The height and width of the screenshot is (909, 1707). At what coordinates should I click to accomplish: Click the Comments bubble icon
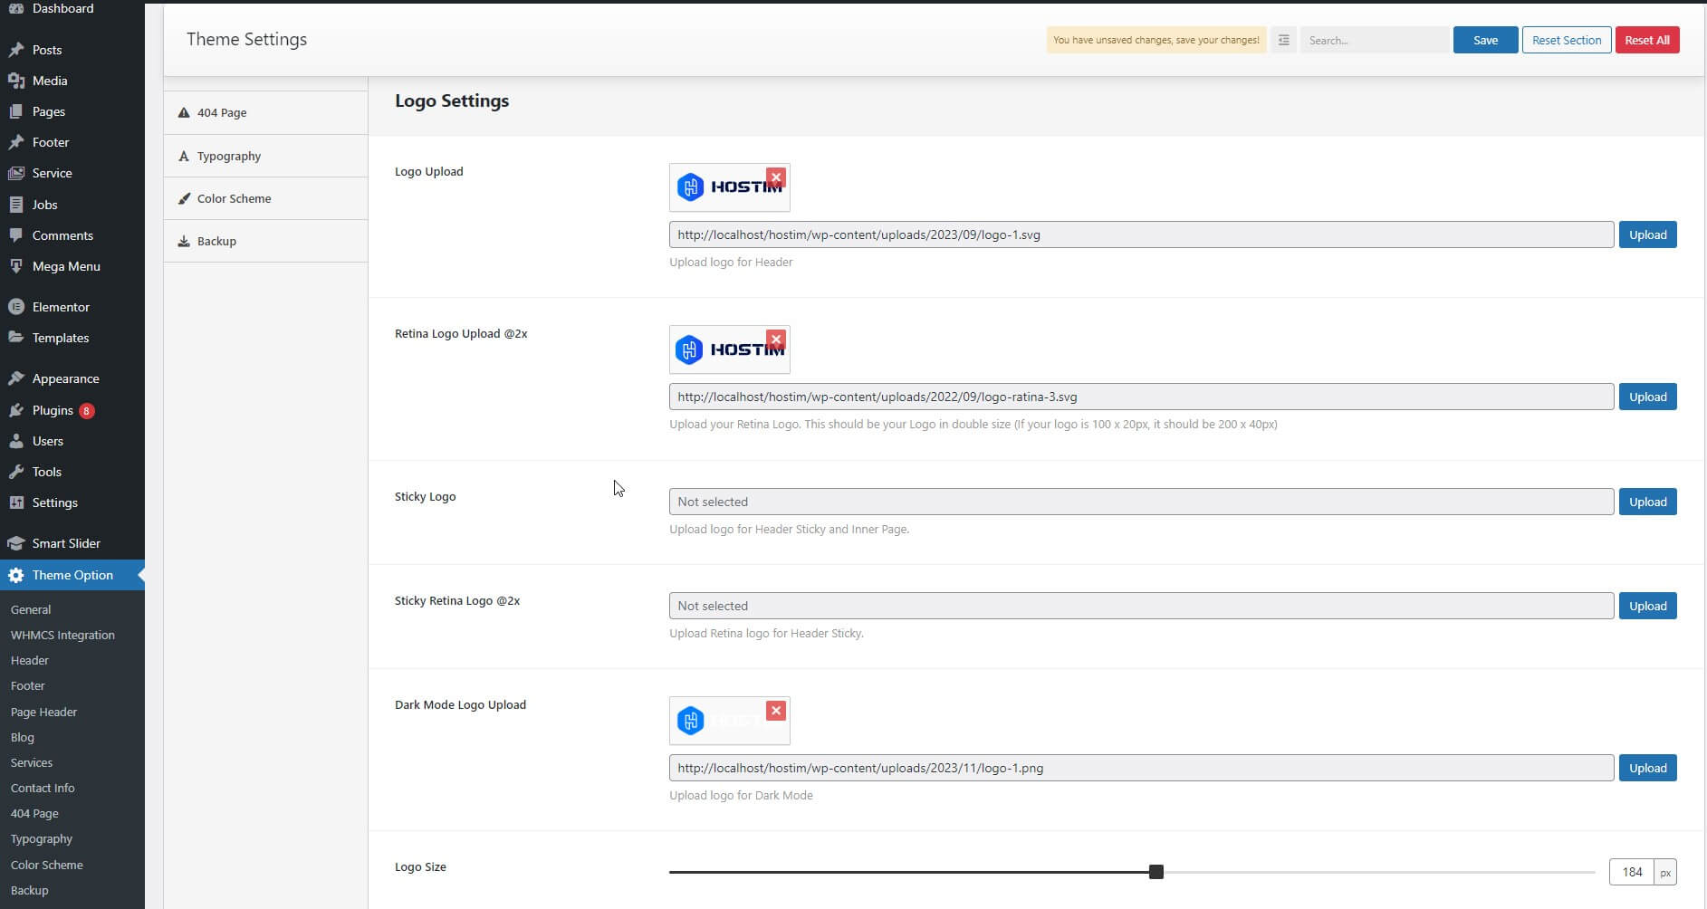16,235
